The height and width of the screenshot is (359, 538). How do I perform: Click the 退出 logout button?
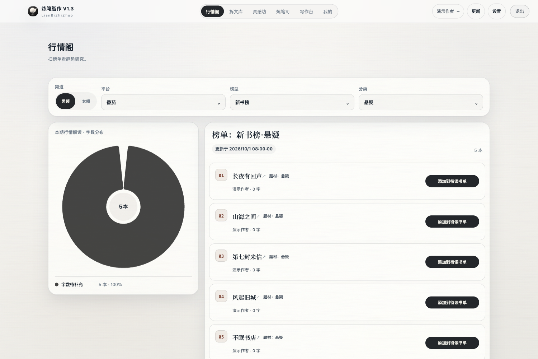520,11
